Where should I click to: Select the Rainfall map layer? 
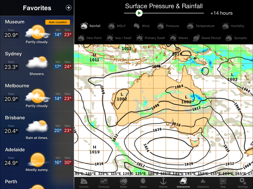[x=91, y=26]
